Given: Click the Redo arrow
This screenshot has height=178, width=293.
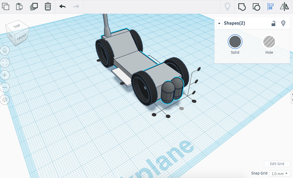Looking at the screenshot, I should click(x=76, y=6).
